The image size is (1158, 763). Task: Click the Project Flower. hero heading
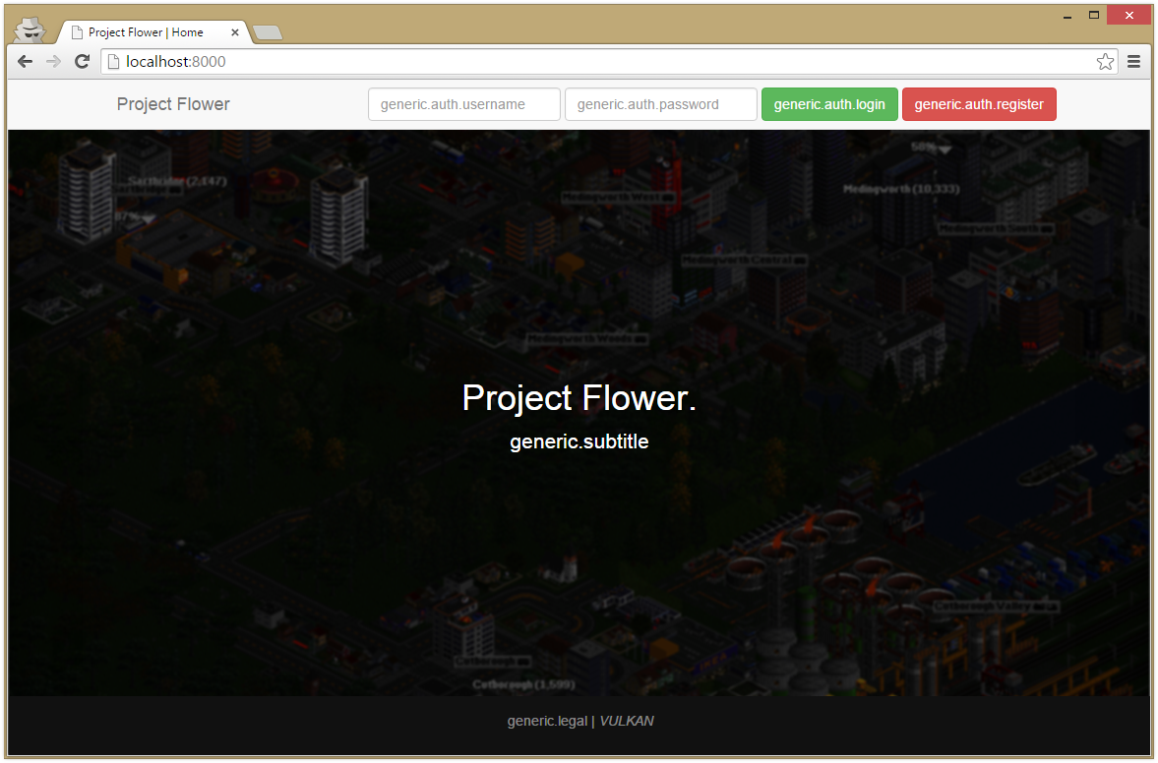[579, 398]
